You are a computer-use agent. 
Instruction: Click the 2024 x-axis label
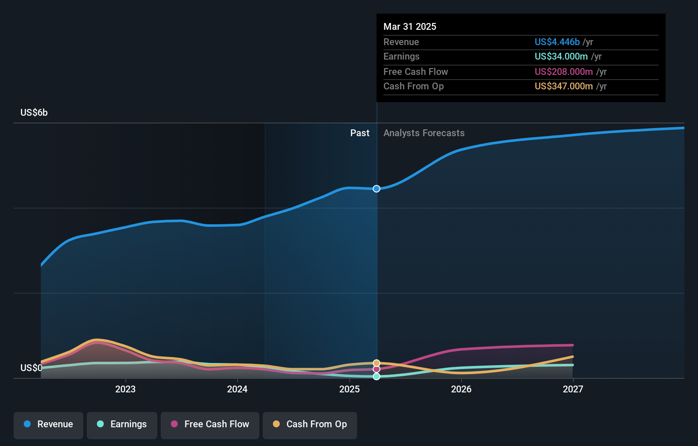tap(237, 389)
